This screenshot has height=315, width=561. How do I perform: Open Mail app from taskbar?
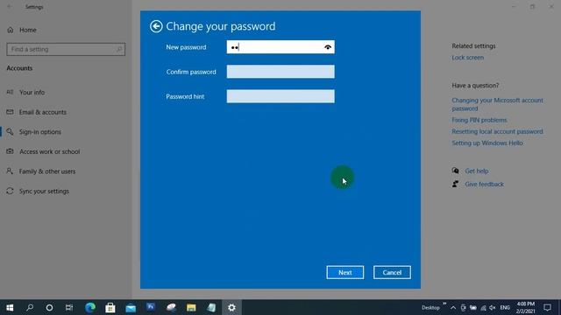coord(131,307)
